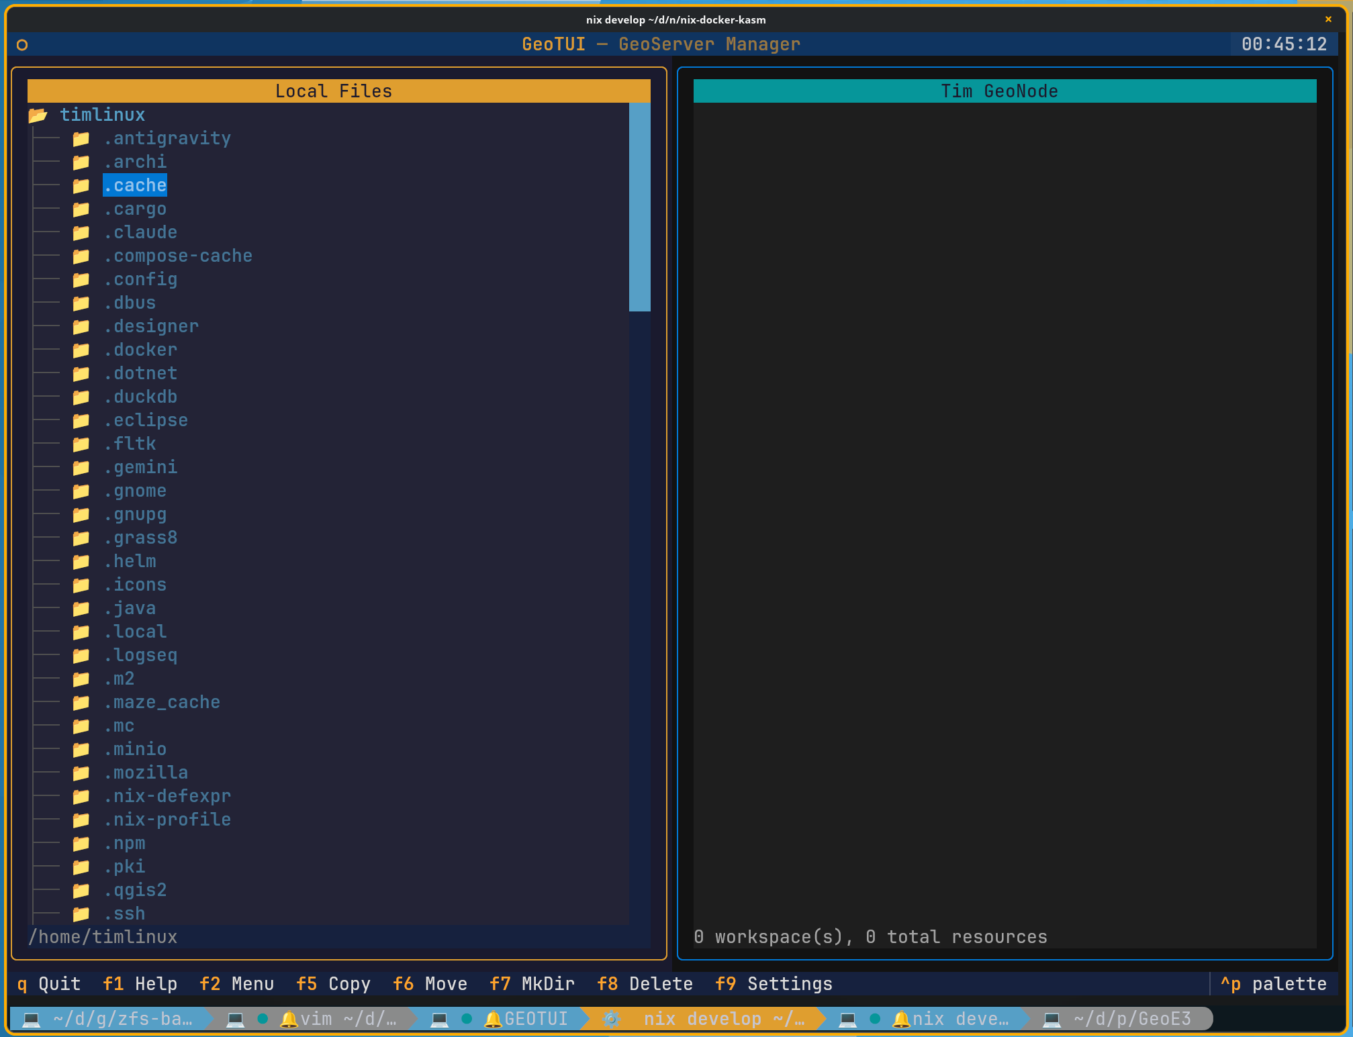Select the .qgis2 folder
1353x1037 pixels.
coord(135,890)
